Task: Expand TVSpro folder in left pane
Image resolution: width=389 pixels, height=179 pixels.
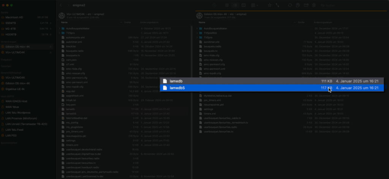Action: pos(60,33)
